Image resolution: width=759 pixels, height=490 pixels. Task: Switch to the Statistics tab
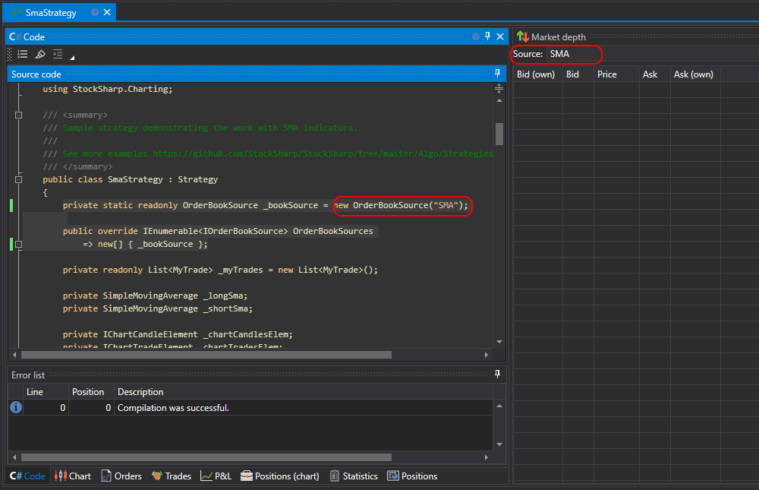coord(354,476)
